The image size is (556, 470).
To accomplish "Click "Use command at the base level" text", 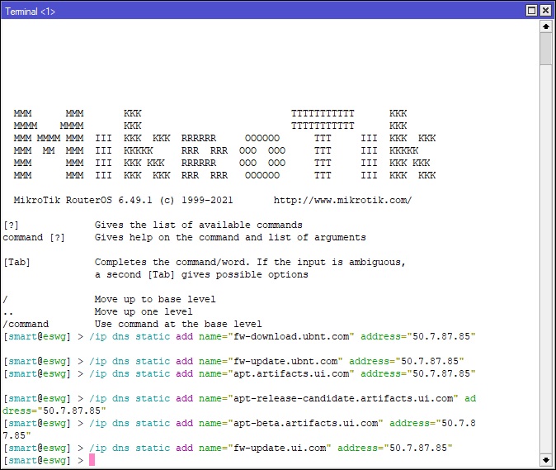I will click(178, 324).
